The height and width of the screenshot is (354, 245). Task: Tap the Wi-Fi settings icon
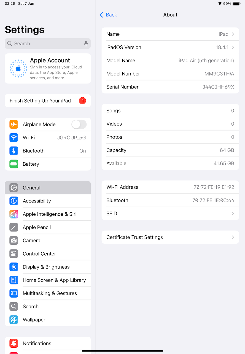click(14, 137)
